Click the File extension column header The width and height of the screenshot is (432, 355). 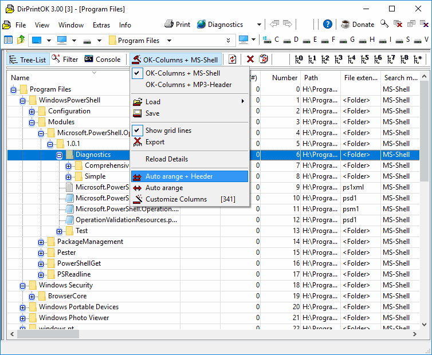(360, 78)
